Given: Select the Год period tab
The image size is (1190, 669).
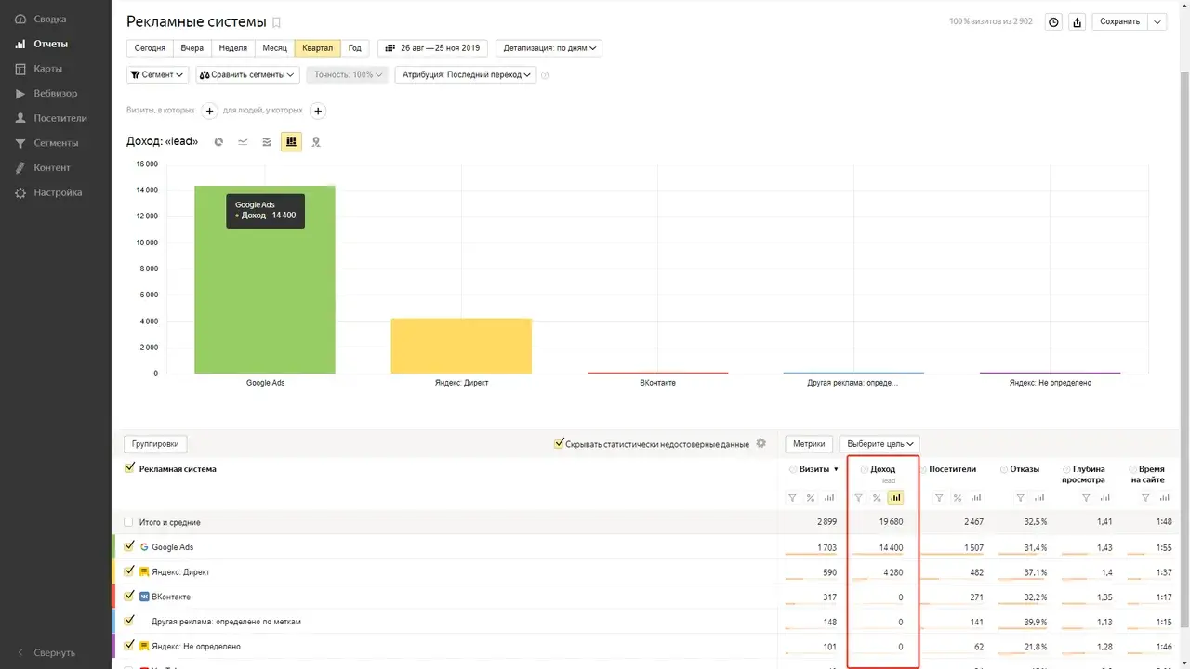Looking at the screenshot, I should [x=355, y=48].
